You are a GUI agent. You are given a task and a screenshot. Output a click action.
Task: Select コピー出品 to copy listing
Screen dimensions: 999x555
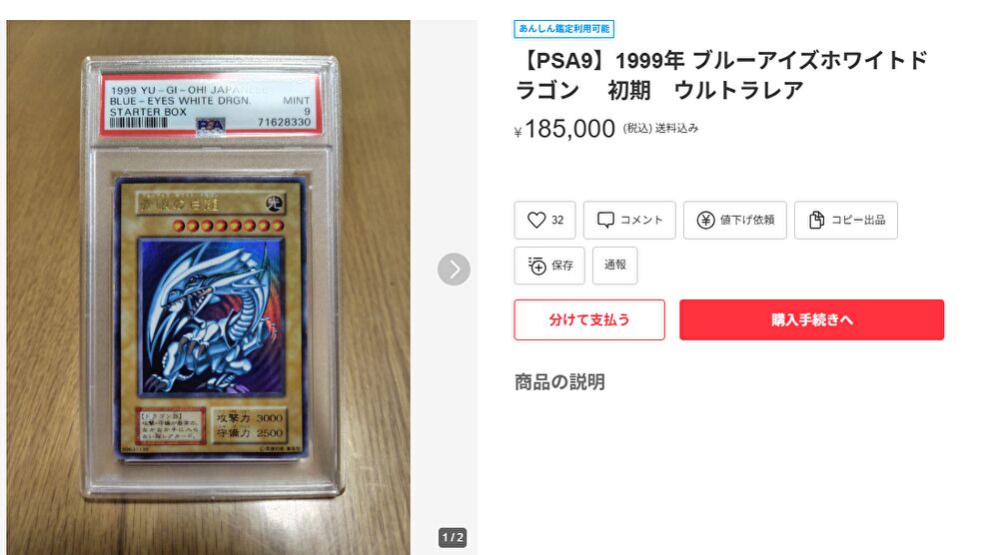(846, 221)
